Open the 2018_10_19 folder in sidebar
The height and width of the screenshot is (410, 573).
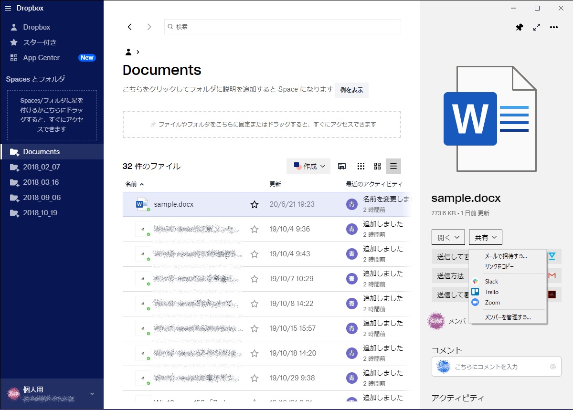pos(52,213)
